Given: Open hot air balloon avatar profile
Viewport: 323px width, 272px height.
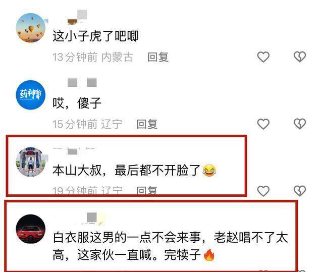Looking at the screenshot, I should tap(31, 28).
